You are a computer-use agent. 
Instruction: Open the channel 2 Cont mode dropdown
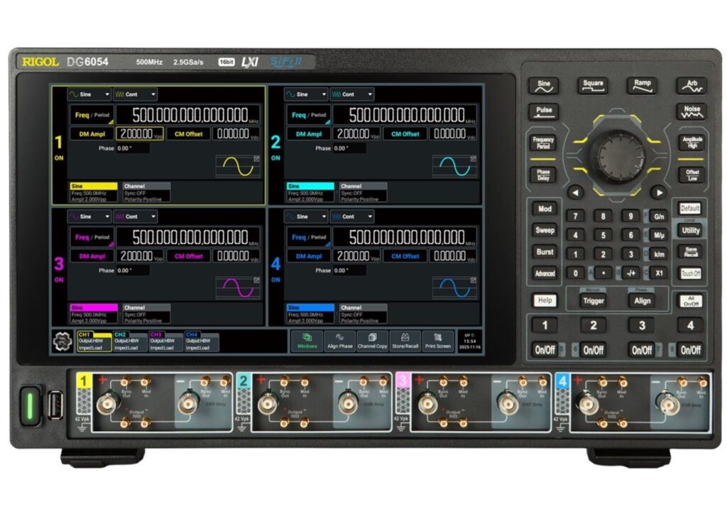point(352,94)
